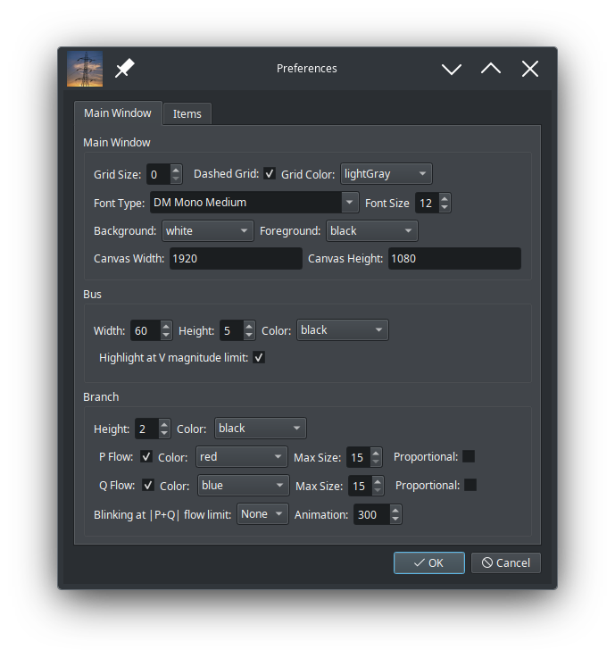Increase the Grid Size value
The width and height of the screenshot is (615, 658).
[x=176, y=169]
